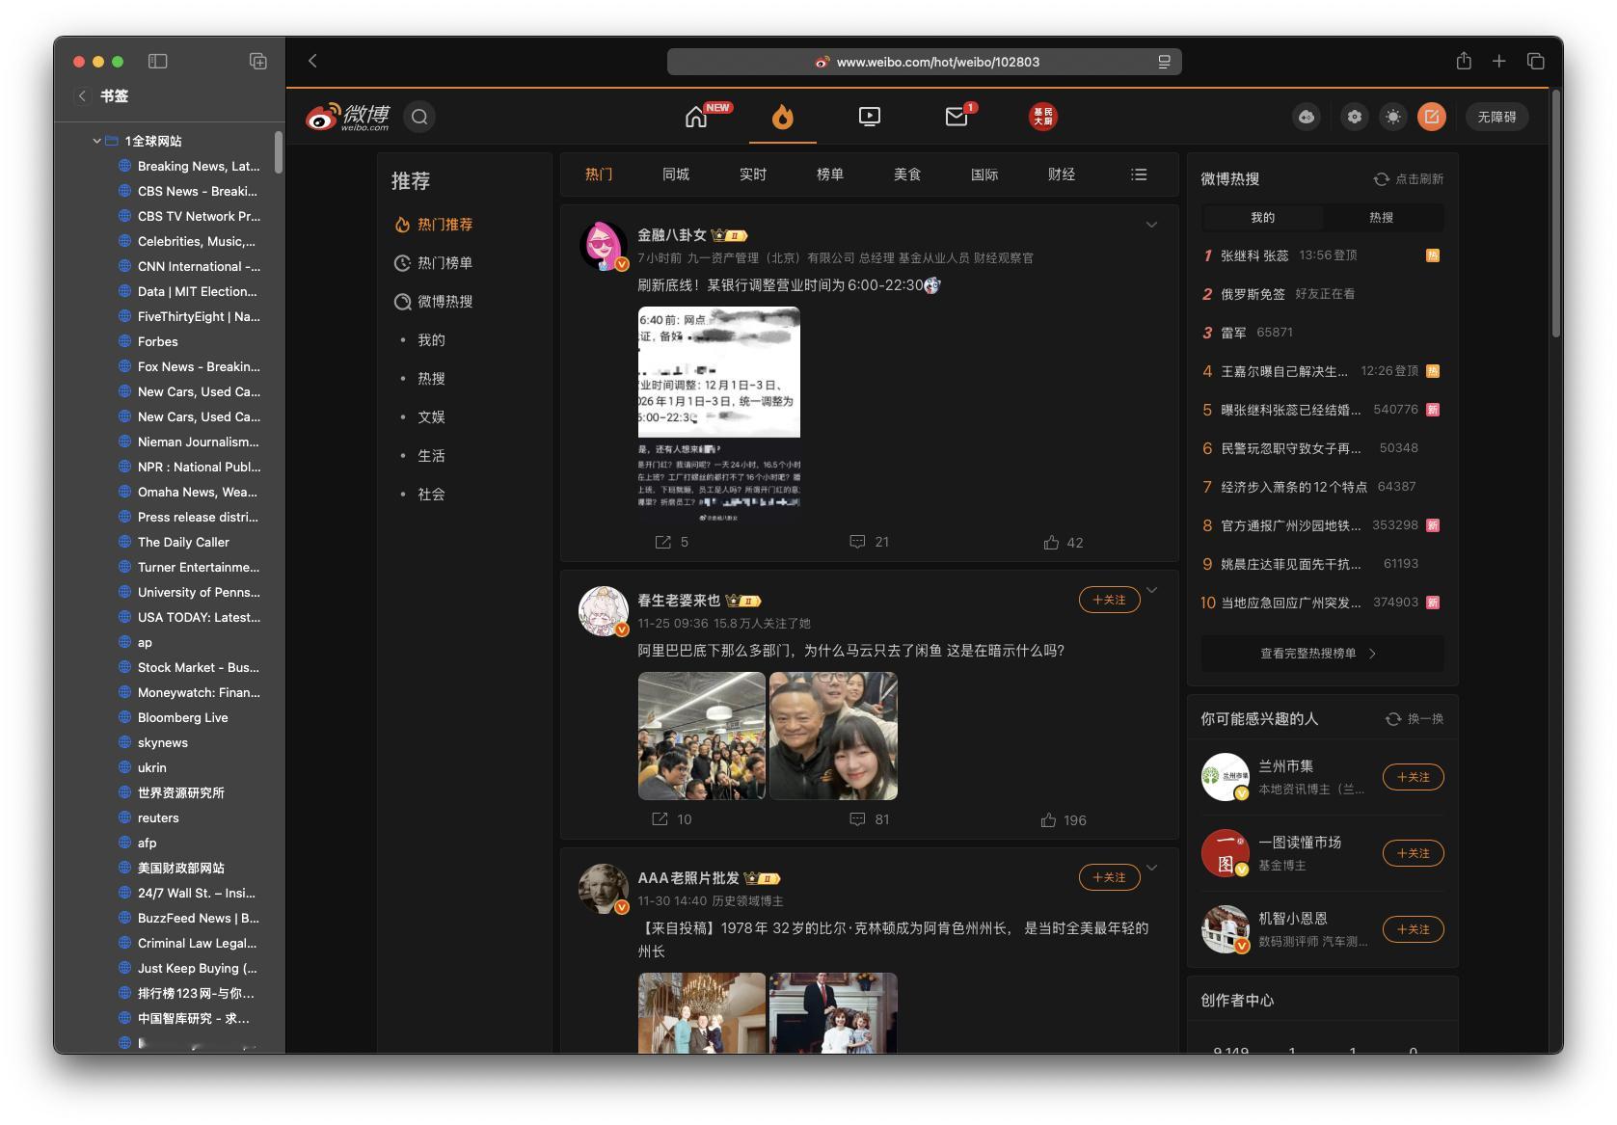
Task: Open Safari tab group picker icon
Action: [x=258, y=61]
